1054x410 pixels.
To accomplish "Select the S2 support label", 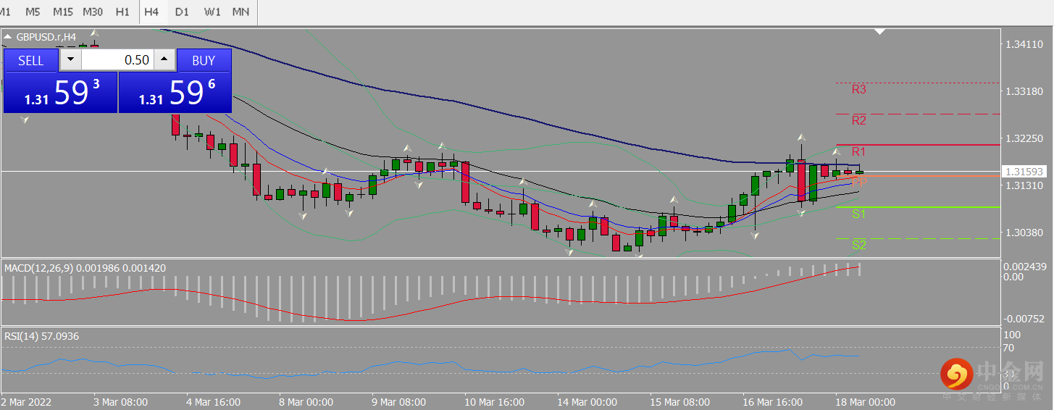I will (x=859, y=245).
